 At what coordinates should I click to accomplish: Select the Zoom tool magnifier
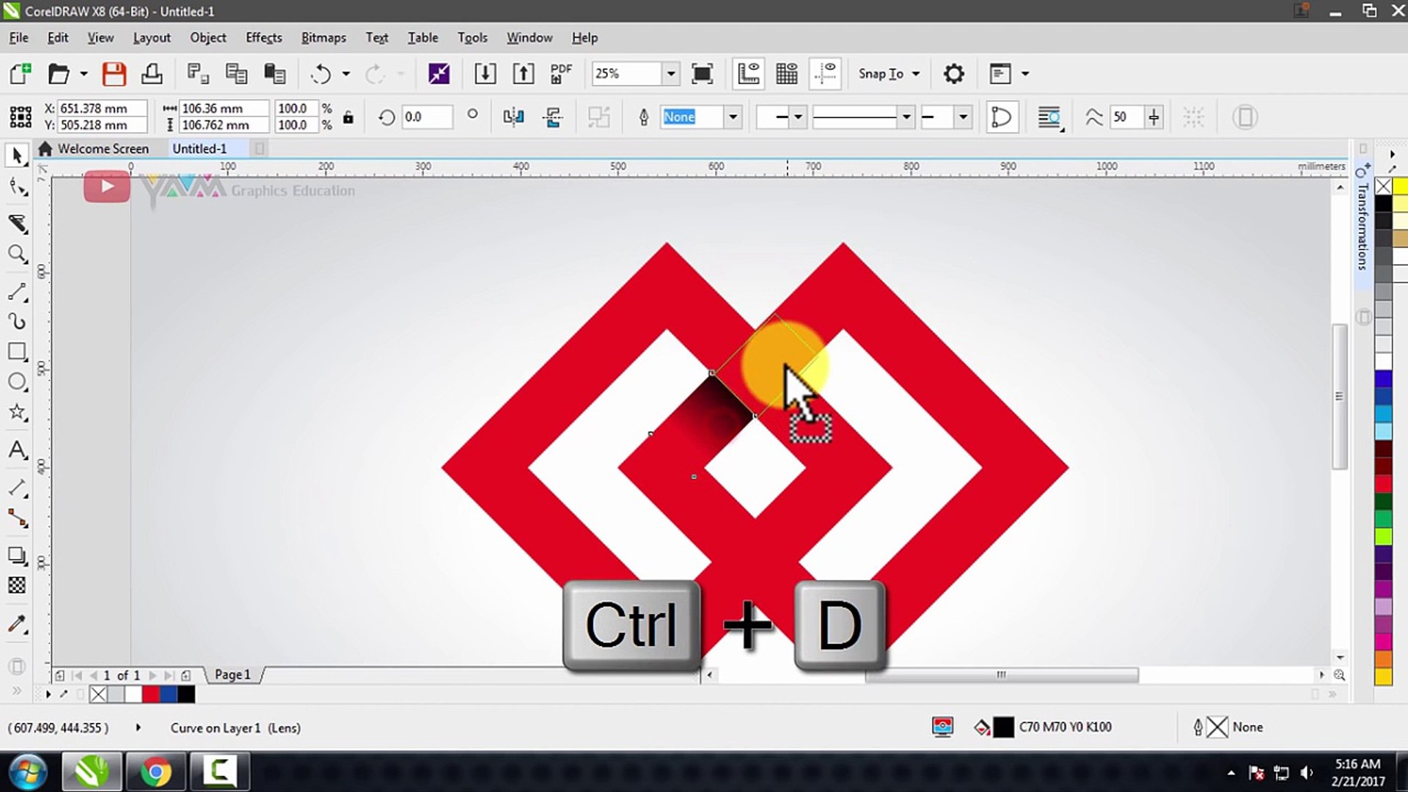click(x=17, y=254)
